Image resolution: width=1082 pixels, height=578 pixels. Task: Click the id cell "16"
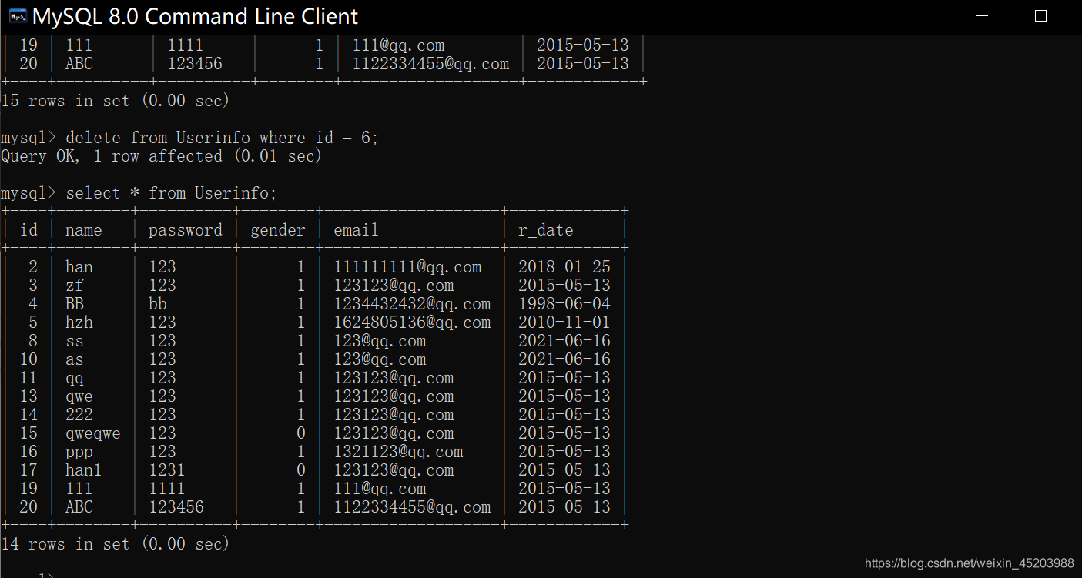click(x=28, y=452)
